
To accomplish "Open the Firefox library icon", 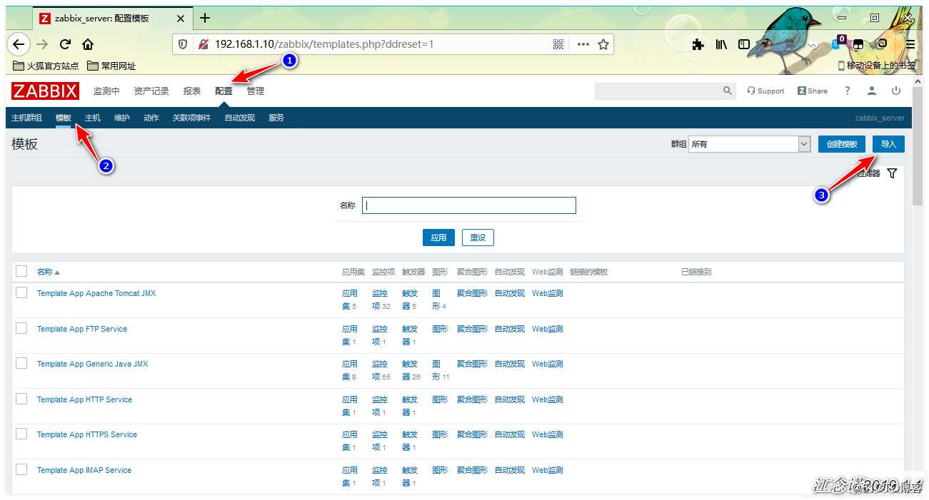I will [722, 44].
